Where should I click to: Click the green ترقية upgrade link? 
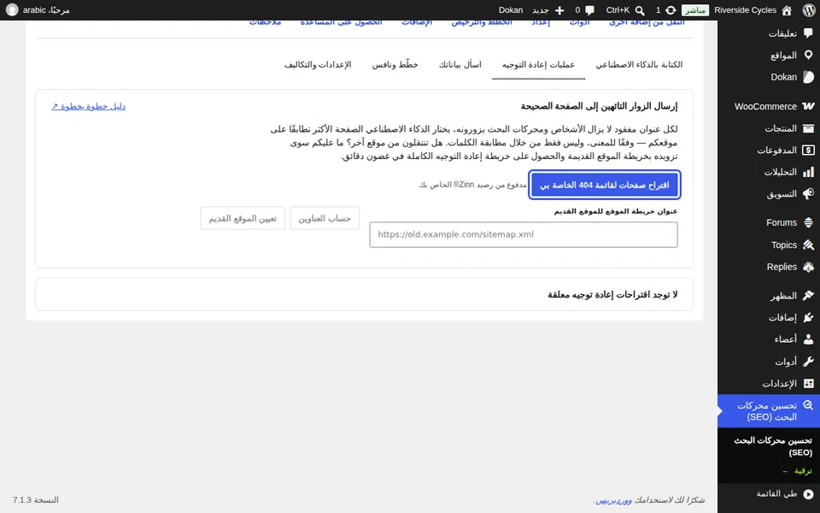pos(797,471)
